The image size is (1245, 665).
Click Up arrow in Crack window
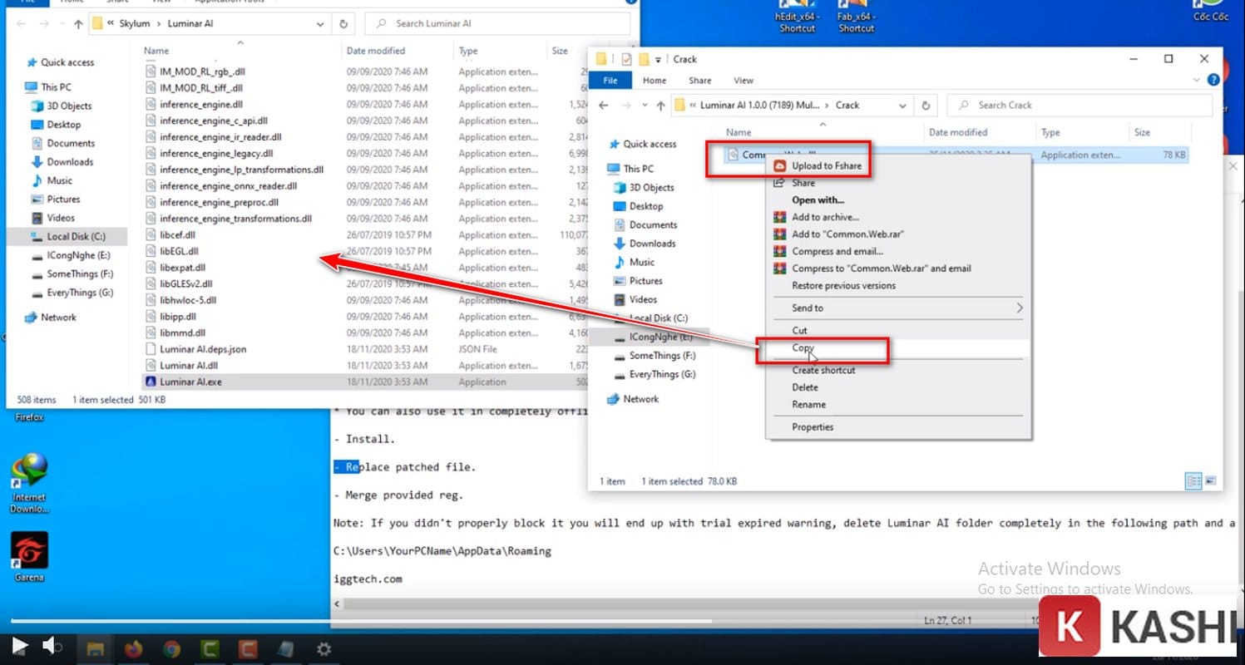click(660, 106)
